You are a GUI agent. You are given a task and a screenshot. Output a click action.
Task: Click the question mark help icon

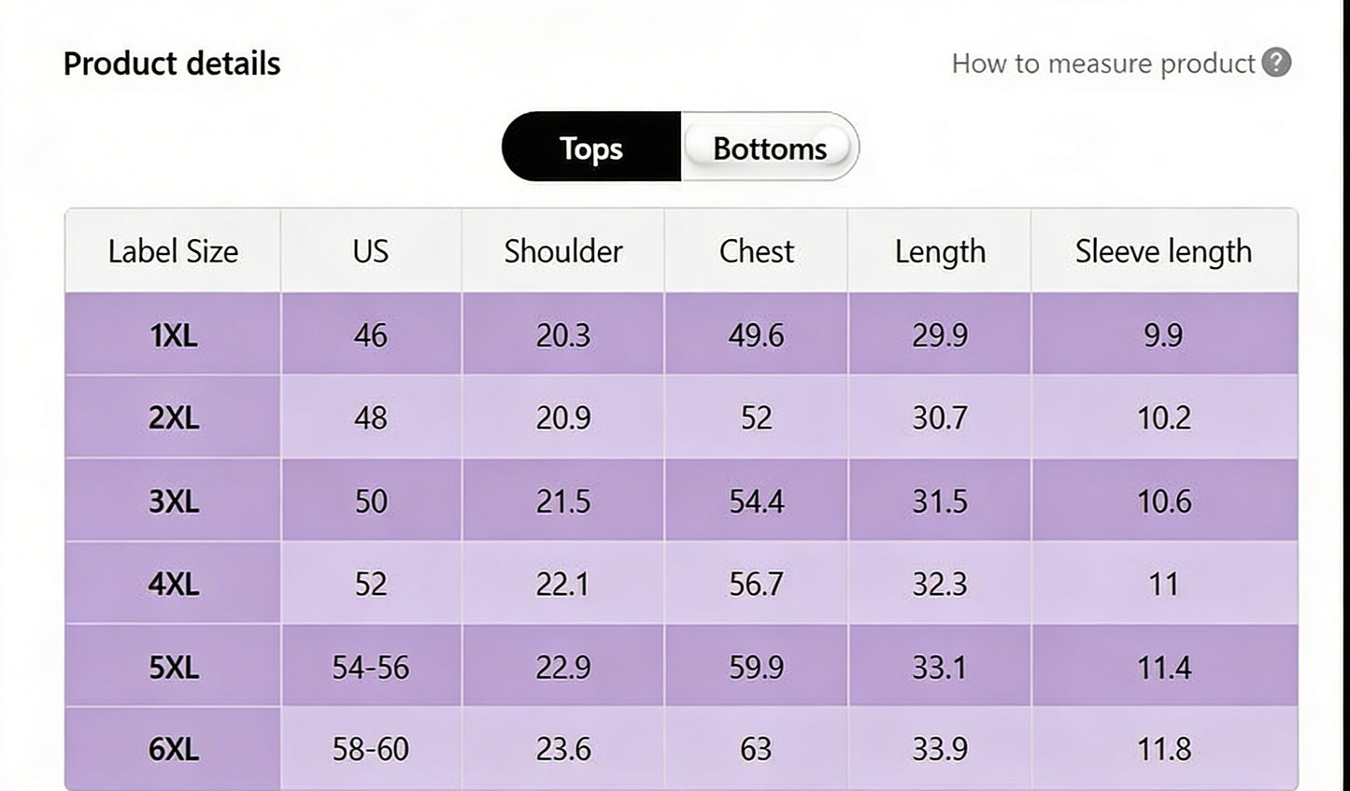click(1276, 63)
